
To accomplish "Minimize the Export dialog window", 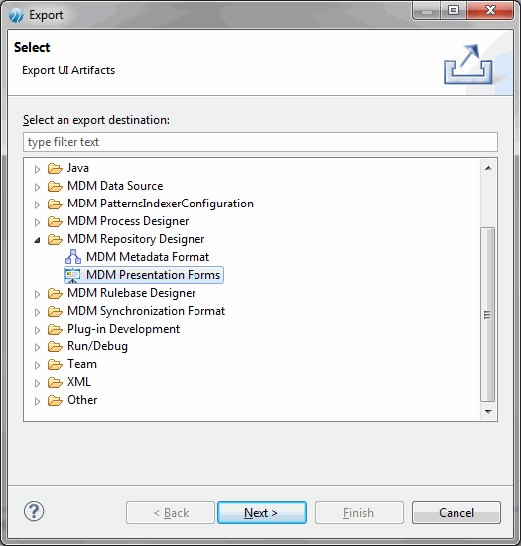I will click(x=427, y=11).
